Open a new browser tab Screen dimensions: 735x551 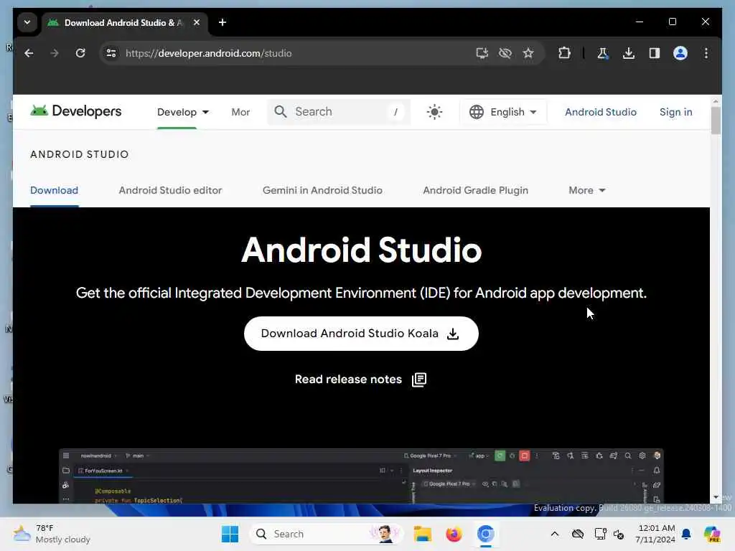coord(223,22)
